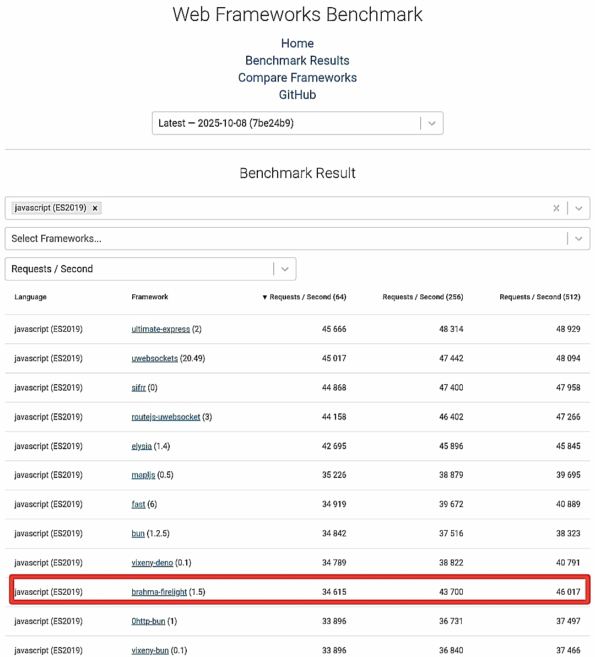Image resolution: width=595 pixels, height=657 pixels.
Task: Expand the Requests / Second metric dropdown
Action: (x=284, y=269)
